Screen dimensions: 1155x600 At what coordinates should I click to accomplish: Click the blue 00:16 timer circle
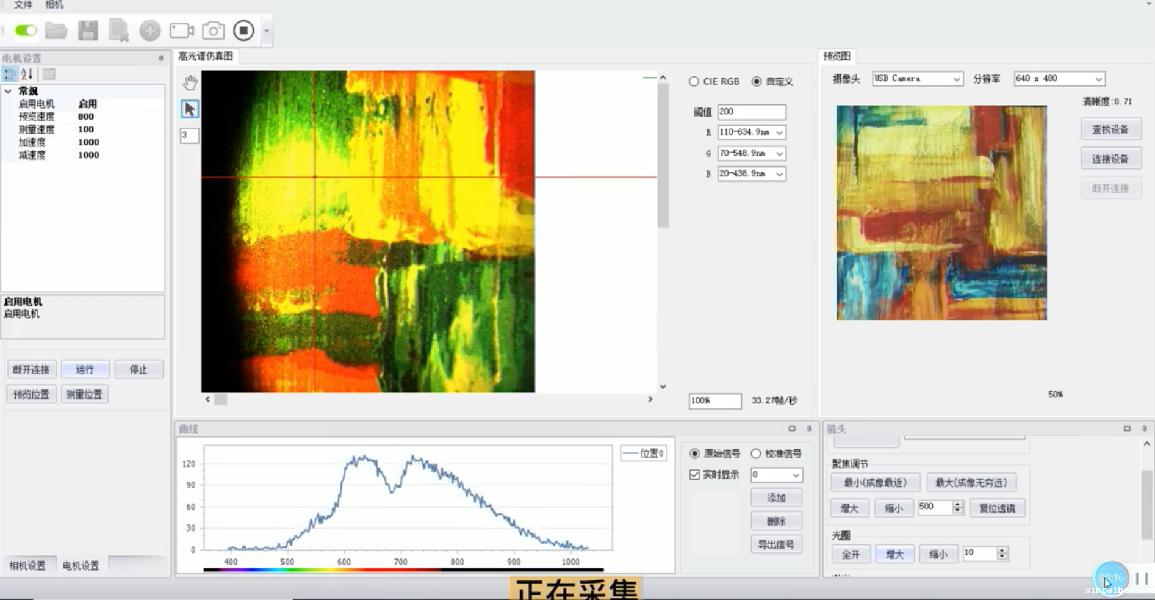click(1111, 577)
